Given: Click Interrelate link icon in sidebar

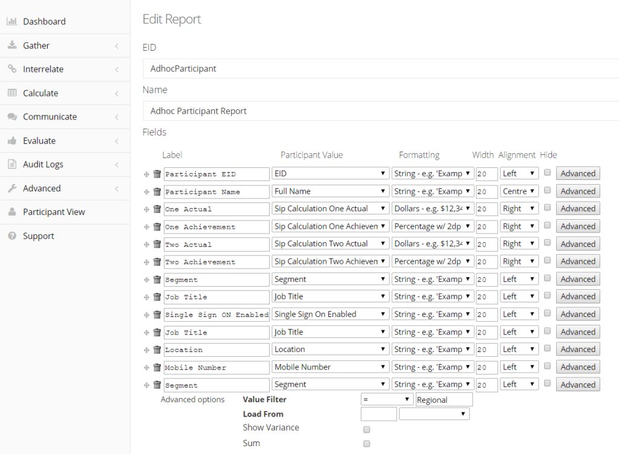Looking at the screenshot, I should point(12,69).
